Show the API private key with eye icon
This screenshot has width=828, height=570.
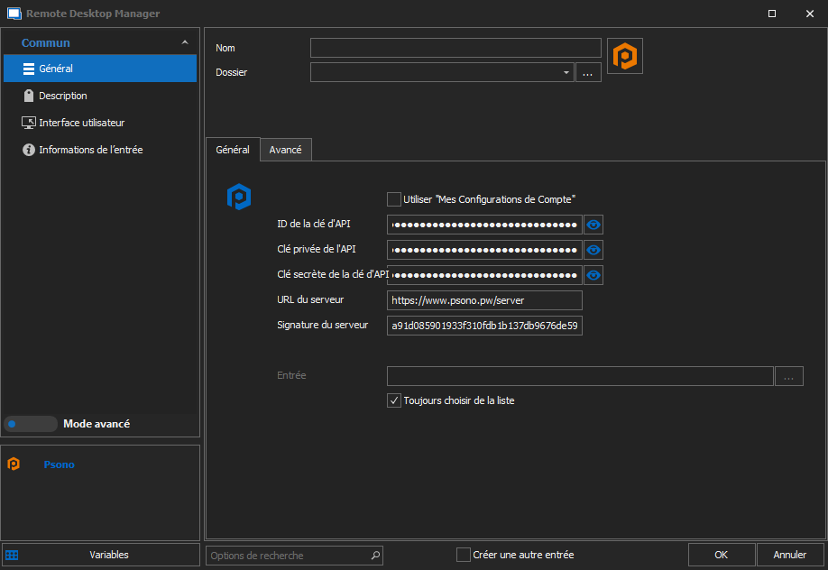click(x=593, y=250)
